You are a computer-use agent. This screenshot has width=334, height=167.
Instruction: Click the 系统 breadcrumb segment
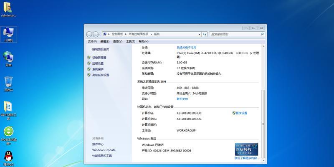click(157, 34)
